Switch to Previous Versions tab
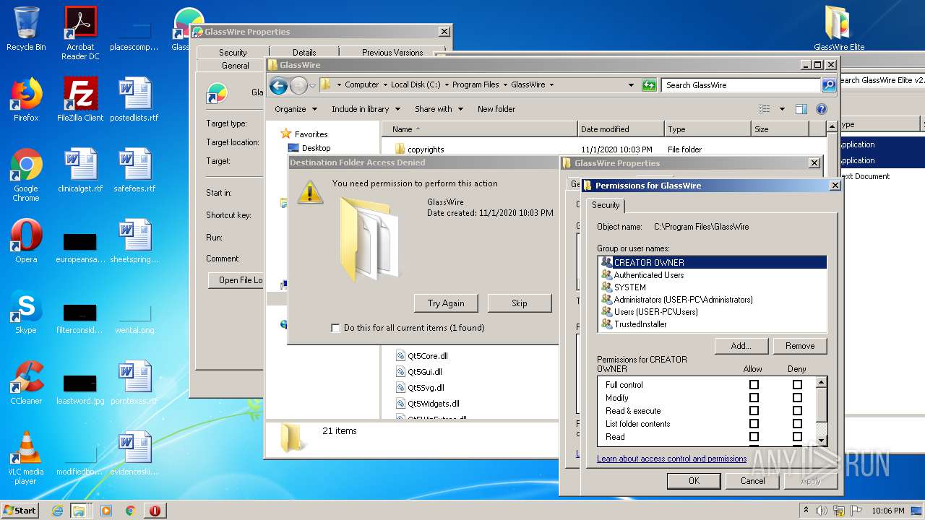The image size is (925, 520). point(392,52)
